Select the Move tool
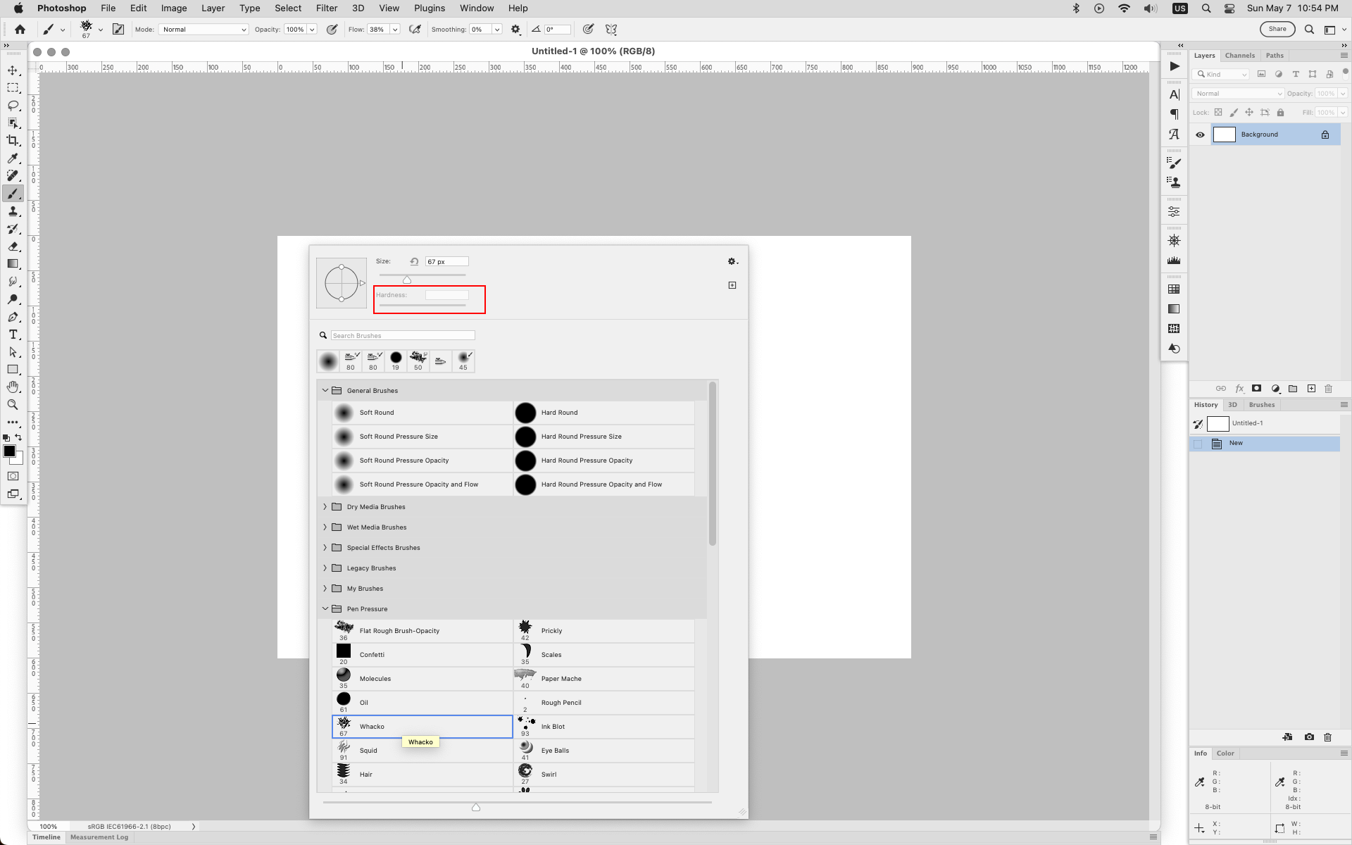The width and height of the screenshot is (1352, 845). [x=13, y=70]
